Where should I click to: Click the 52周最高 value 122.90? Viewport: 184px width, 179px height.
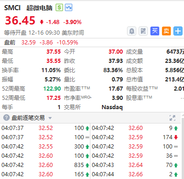52,89
